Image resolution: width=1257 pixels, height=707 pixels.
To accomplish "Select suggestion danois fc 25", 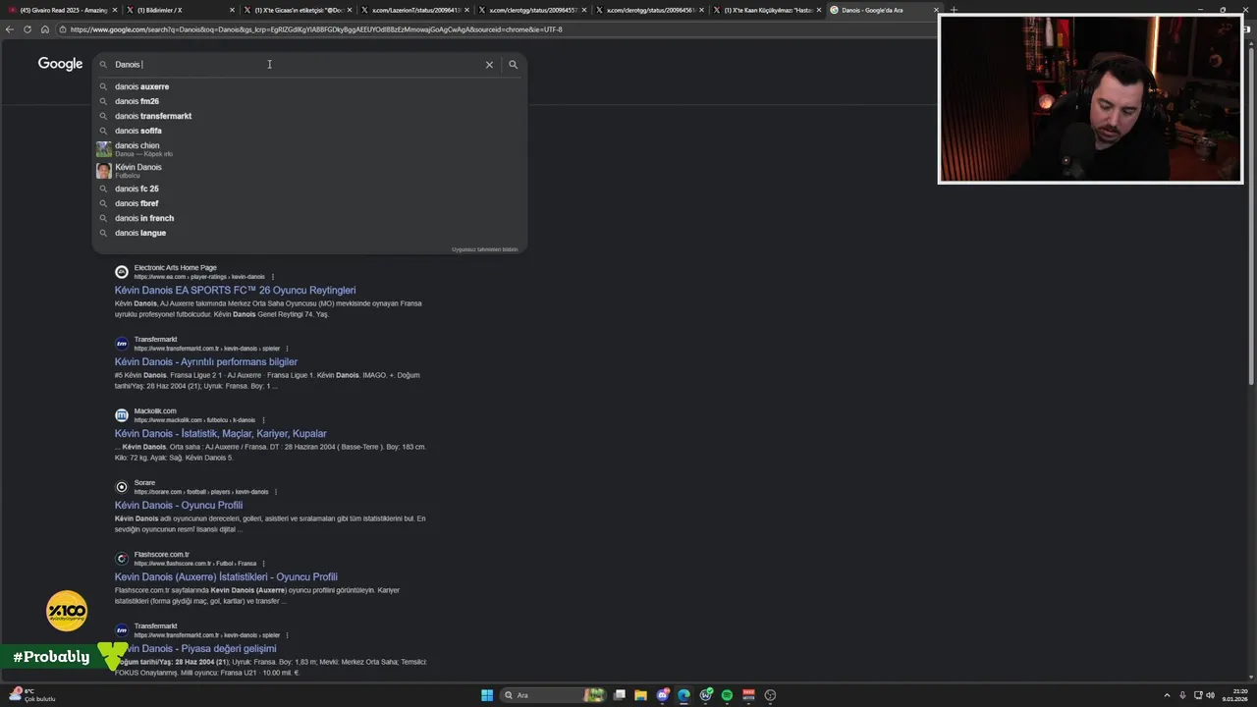I will click(x=309, y=189).
